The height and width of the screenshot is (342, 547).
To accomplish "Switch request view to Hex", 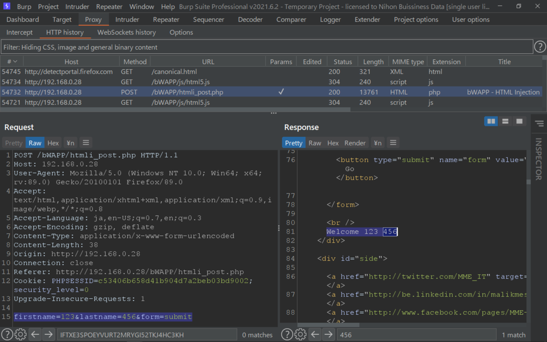I will point(53,143).
